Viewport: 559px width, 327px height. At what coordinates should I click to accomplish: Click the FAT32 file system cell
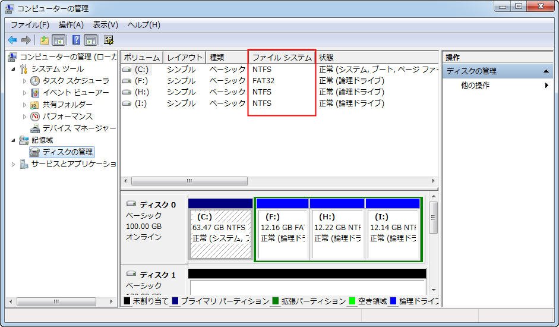(x=263, y=81)
